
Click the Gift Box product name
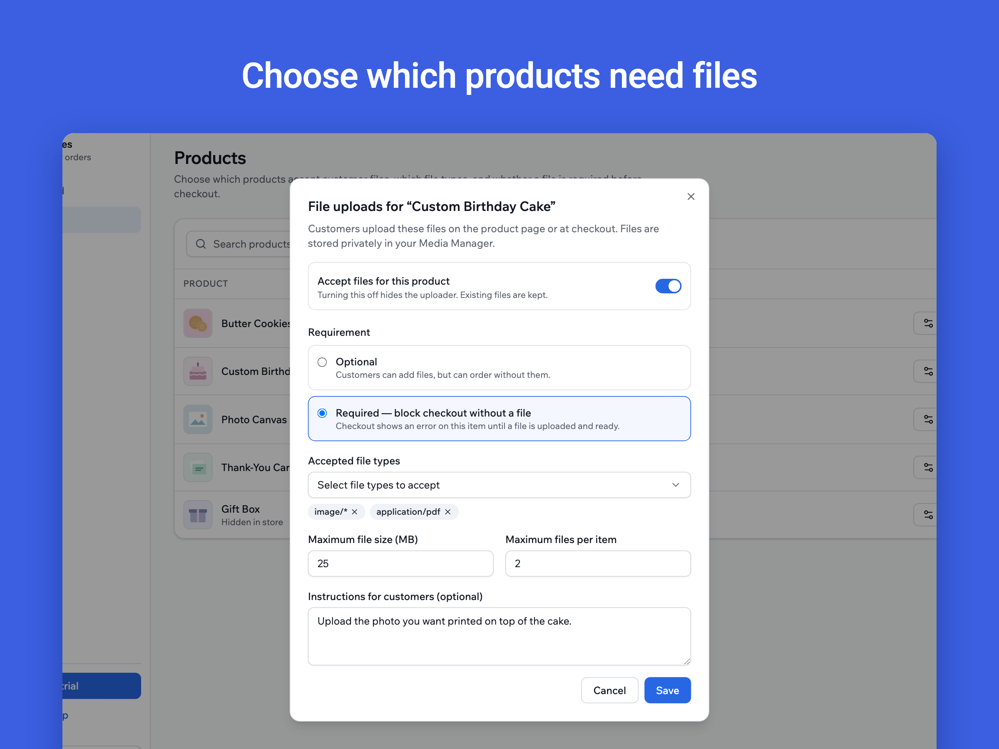click(240, 509)
